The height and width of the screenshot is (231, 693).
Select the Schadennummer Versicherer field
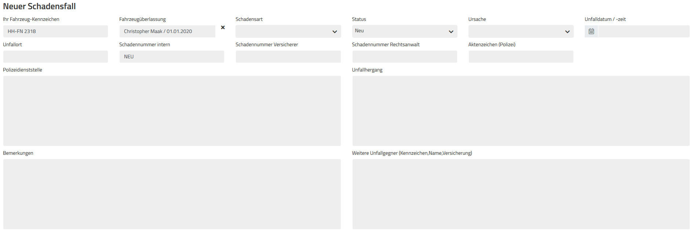(x=288, y=57)
